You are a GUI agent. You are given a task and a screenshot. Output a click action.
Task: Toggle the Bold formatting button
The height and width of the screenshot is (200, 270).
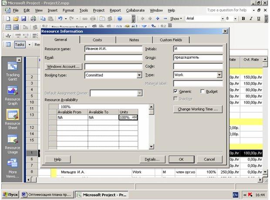(x=243, y=19)
